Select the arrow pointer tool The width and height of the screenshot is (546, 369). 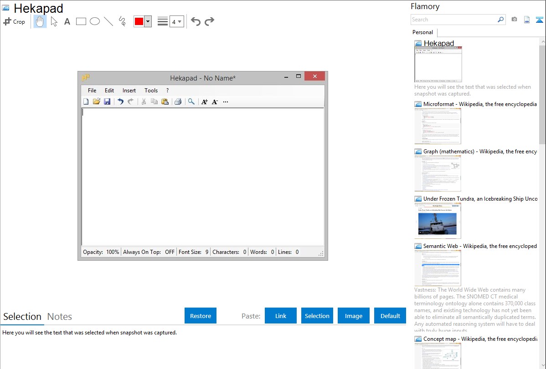[54, 21]
